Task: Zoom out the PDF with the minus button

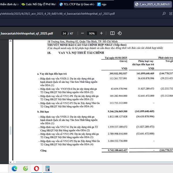Action: click(82, 33)
